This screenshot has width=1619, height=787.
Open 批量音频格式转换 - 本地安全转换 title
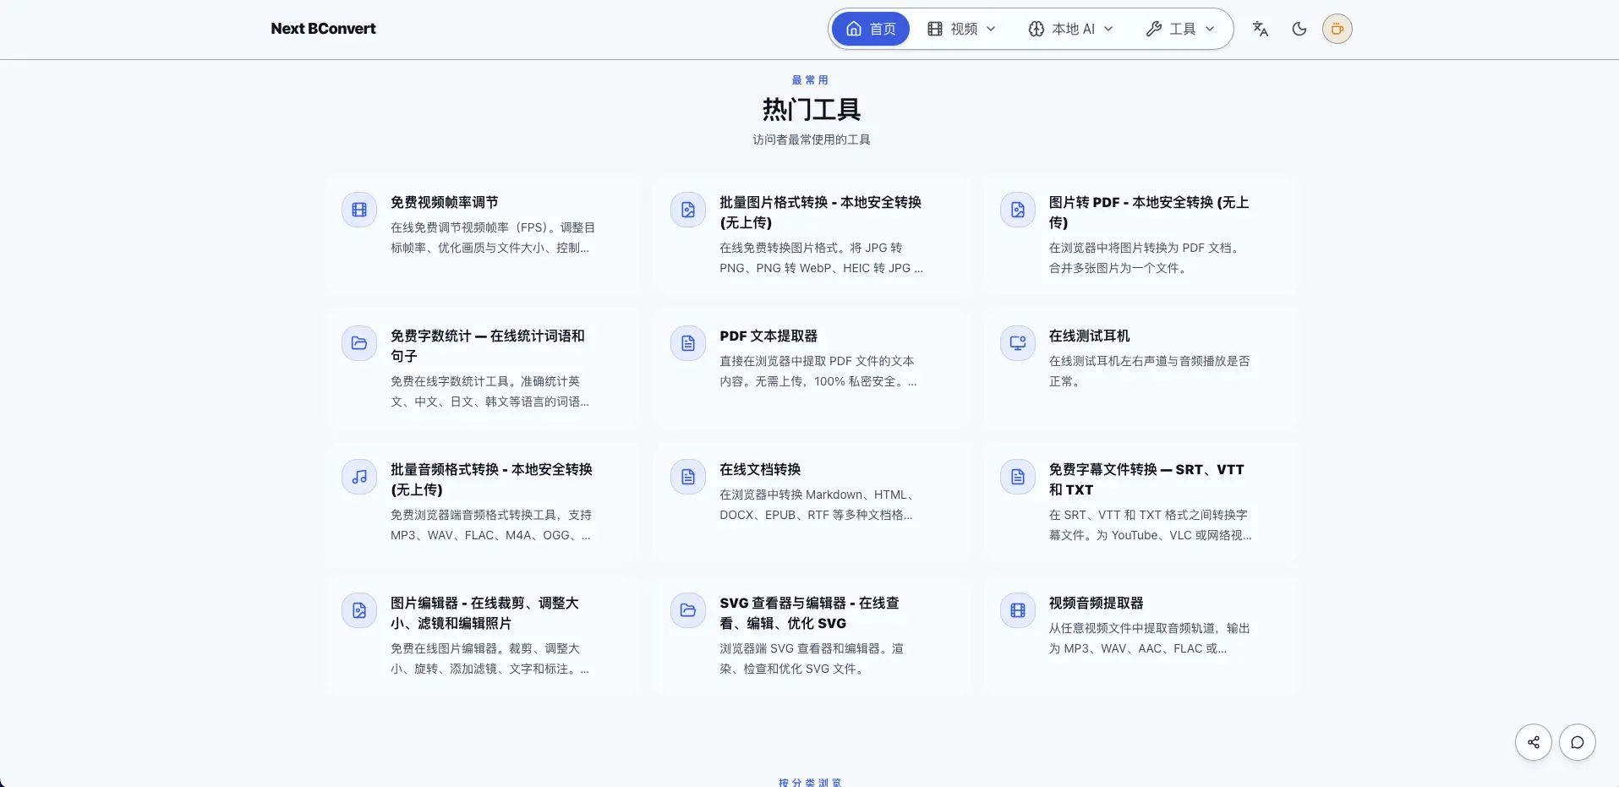[x=491, y=479]
